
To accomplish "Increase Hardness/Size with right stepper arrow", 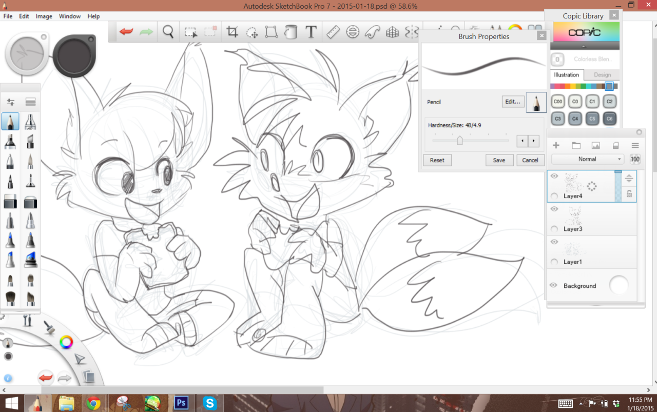I will pos(534,141).
